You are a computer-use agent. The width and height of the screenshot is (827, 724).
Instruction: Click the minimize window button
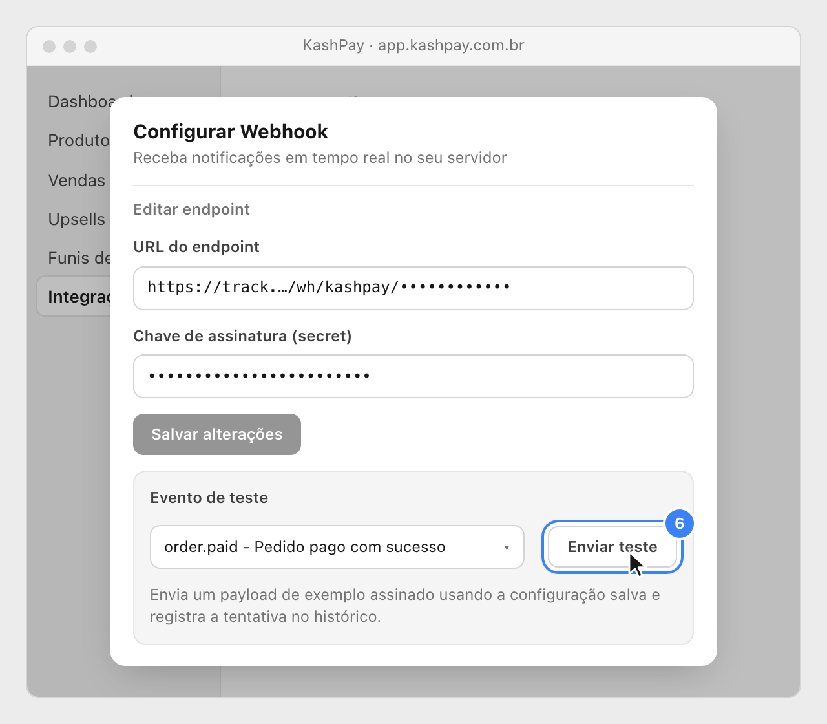[70, 46]
